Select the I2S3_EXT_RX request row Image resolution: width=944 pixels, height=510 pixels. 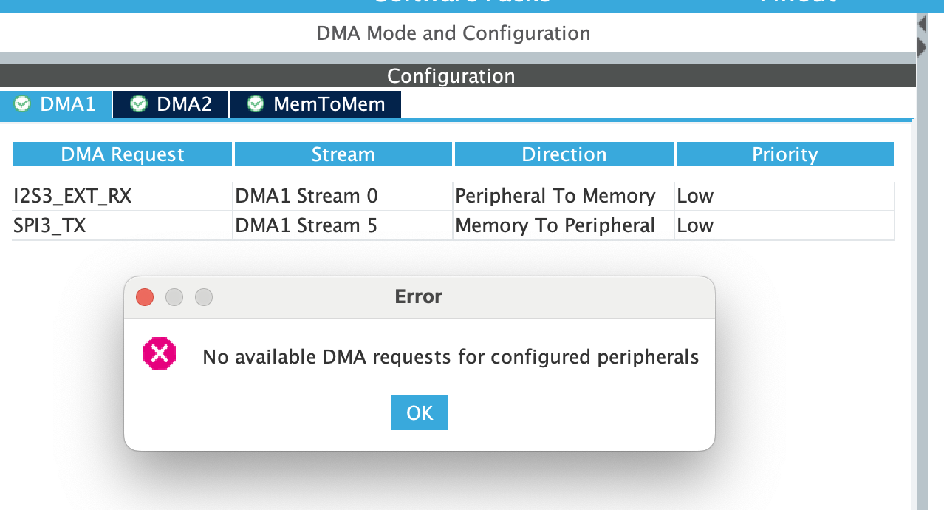pos(72,196)
